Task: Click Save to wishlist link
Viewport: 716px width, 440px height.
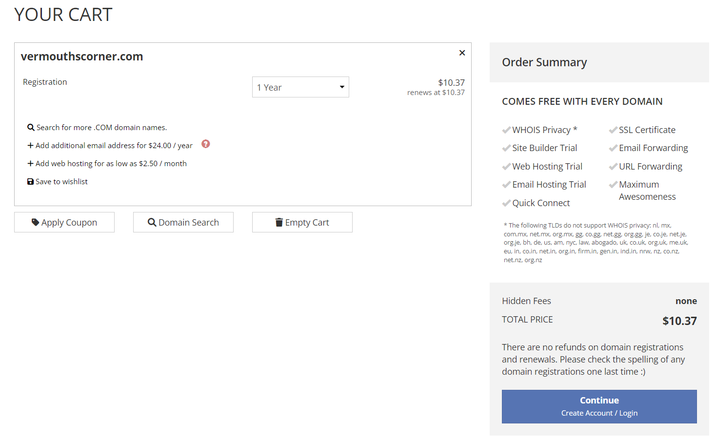Action: click(x=61, y=182)
